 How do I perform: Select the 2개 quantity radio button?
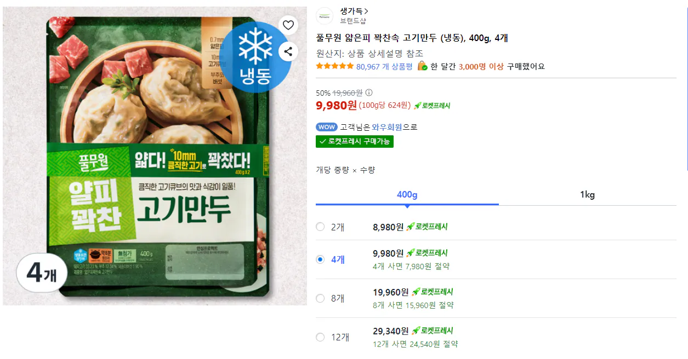click(320, 227)
